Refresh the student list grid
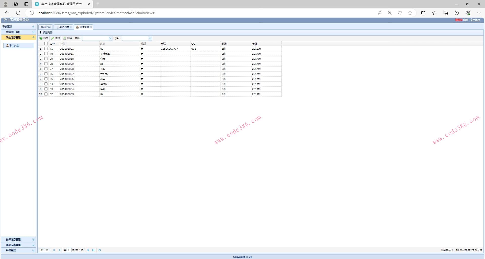 pos(100,250)
